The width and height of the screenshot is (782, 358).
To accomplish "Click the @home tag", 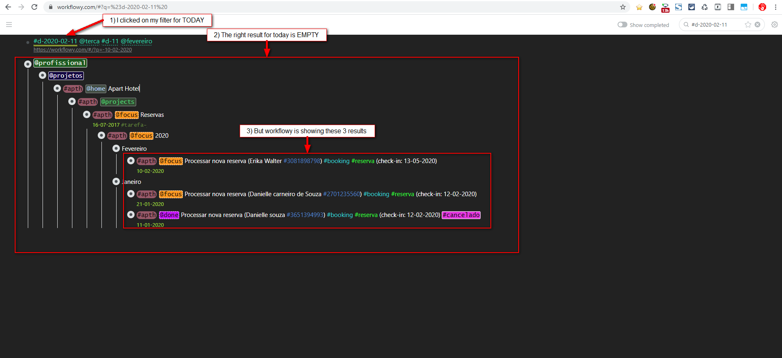I will coord(96,89).
